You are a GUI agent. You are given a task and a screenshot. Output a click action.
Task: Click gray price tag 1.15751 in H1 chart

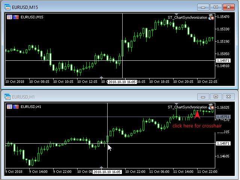coord(223,117)
